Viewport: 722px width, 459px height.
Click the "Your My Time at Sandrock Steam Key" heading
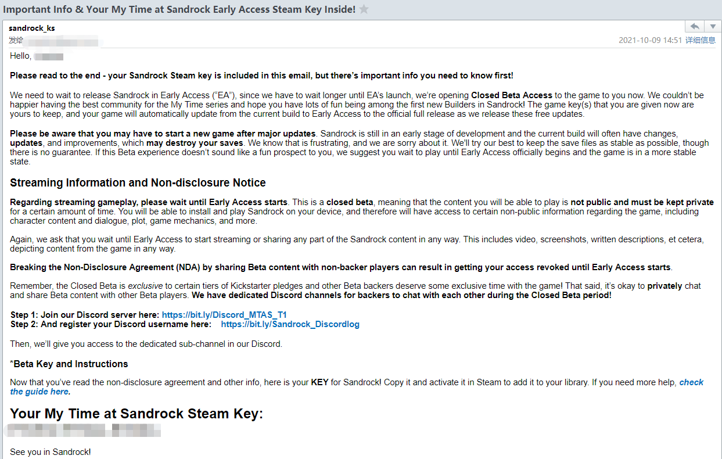coord(137,414)
